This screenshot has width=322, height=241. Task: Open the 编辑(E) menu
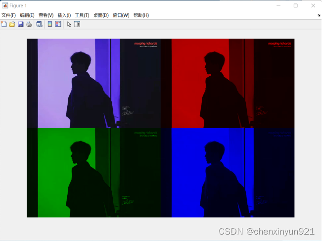[27, 15]
